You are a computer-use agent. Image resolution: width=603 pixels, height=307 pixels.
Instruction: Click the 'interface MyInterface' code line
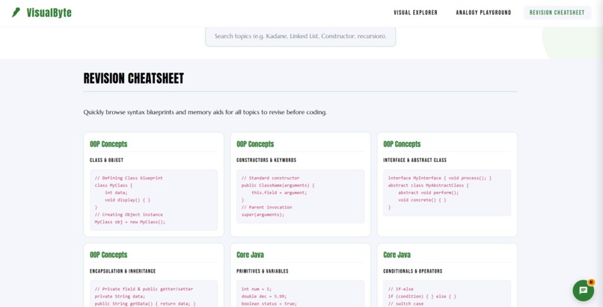(x=440, y=178)
